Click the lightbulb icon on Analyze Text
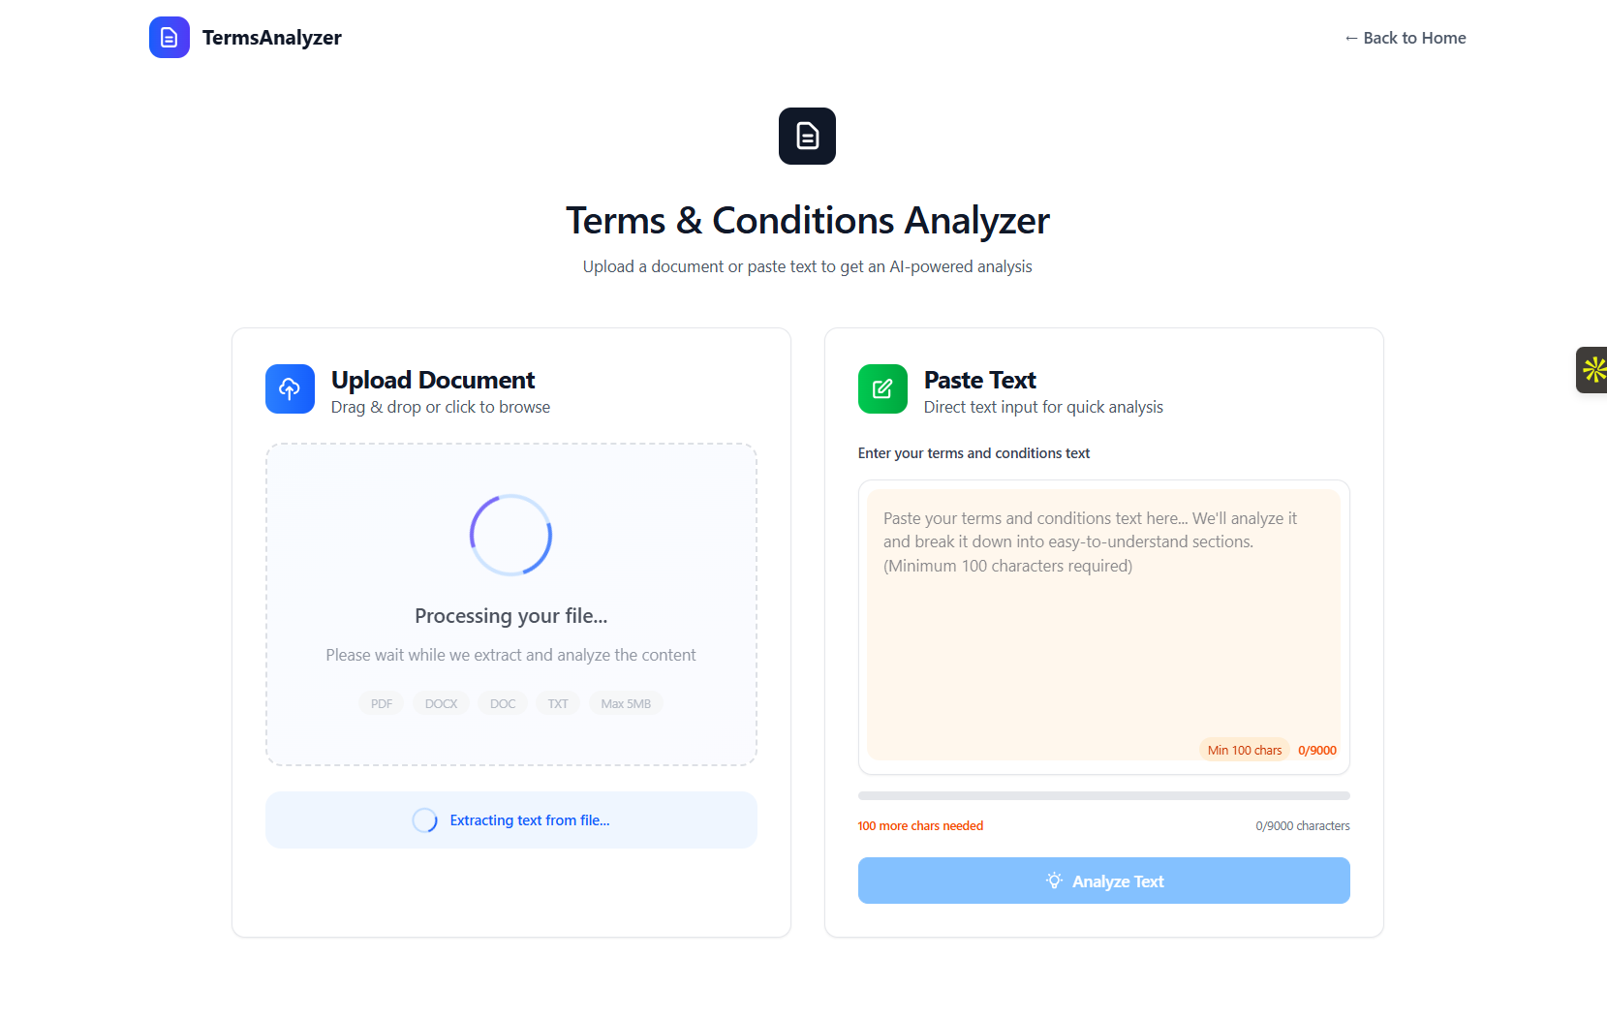This screenshot has width=1607, height=1020. [1054, 881]
